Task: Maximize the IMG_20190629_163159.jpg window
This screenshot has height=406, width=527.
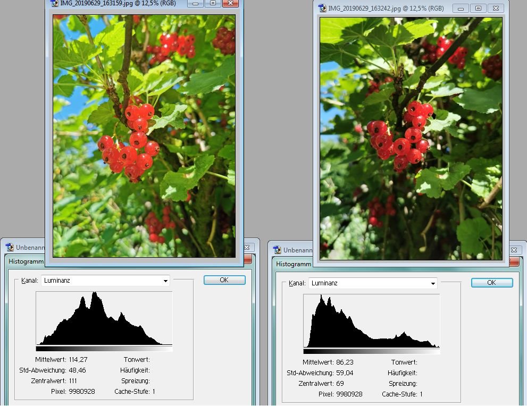Action: (x=213, y=3)
